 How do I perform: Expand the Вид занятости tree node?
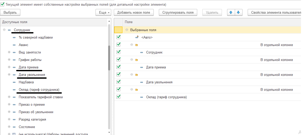9,52
